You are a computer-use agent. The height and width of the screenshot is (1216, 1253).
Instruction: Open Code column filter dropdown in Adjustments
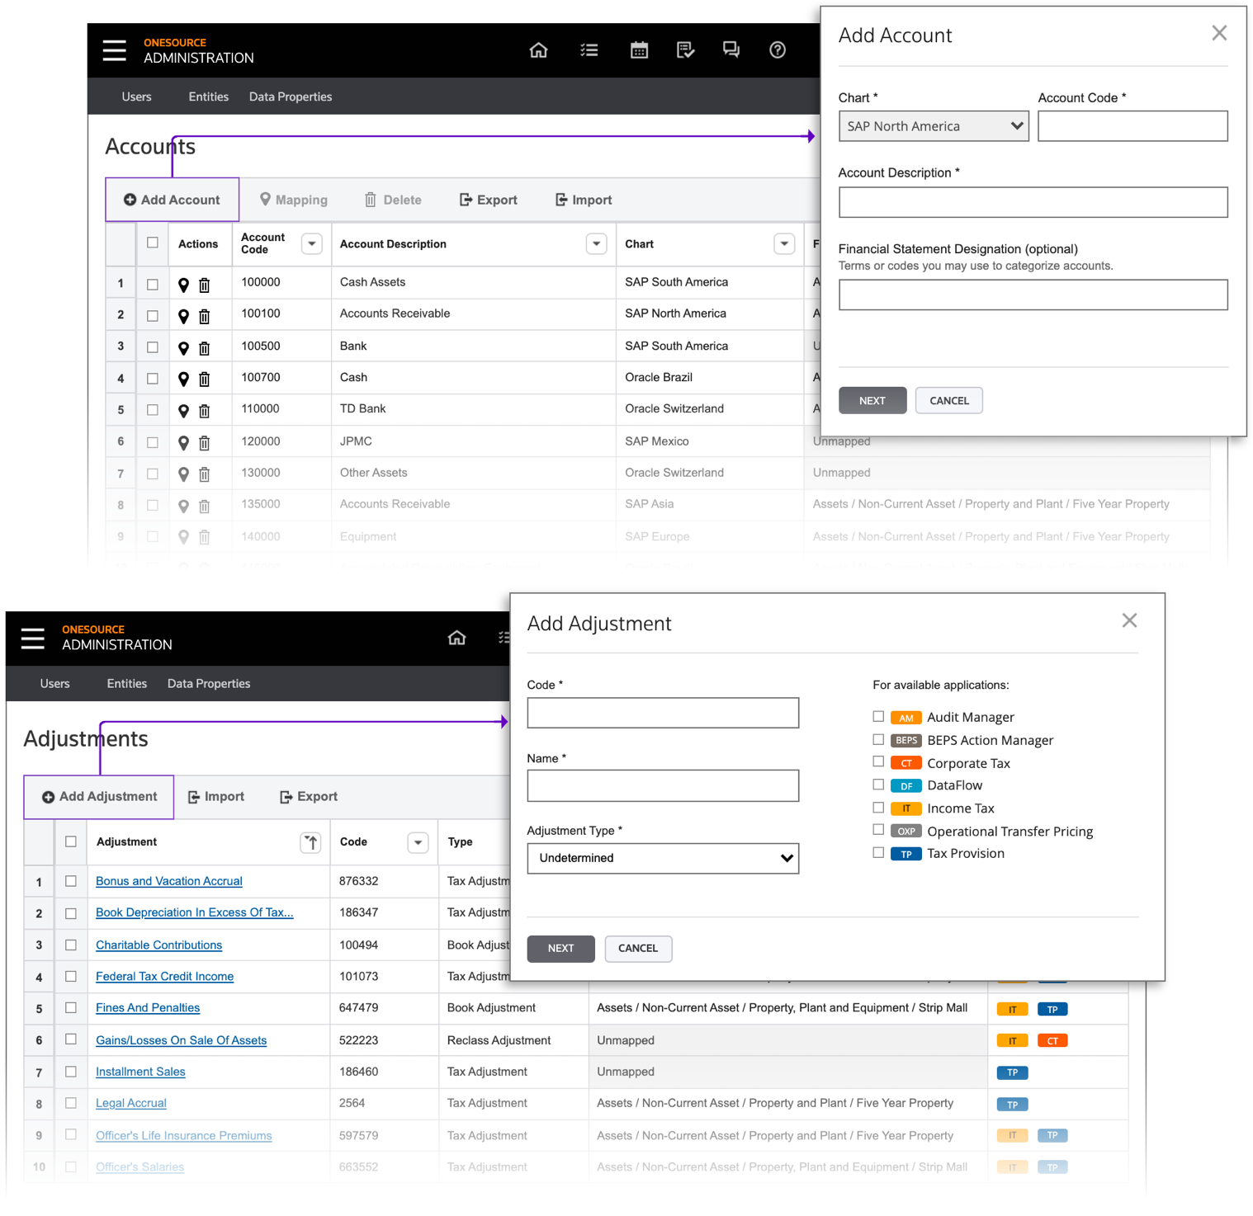pos(418,842)
